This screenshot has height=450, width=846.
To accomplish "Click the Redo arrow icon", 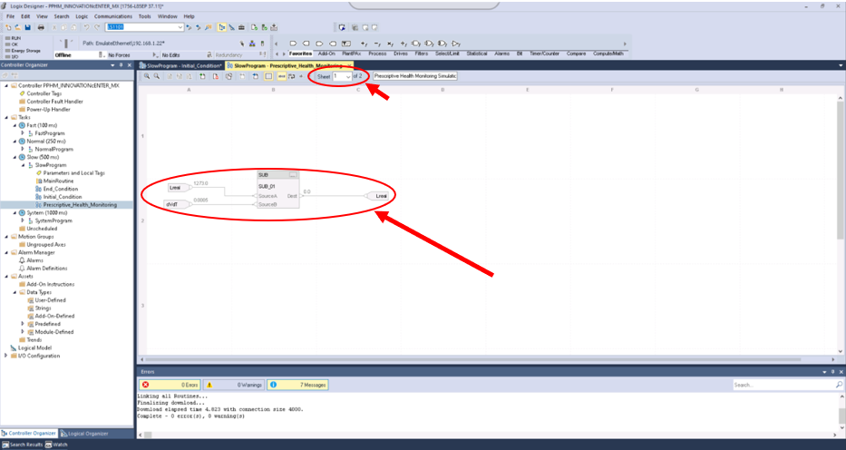I will (97, 27).
